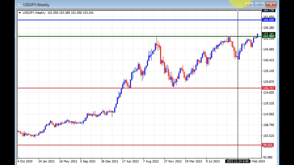
Task: Click the 92.985 price axis value
Action: (268, 157)
